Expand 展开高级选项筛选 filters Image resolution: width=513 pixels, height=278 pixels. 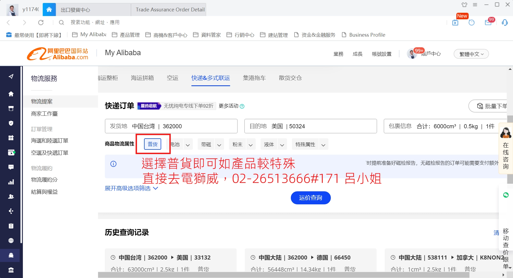pos(131,188)
